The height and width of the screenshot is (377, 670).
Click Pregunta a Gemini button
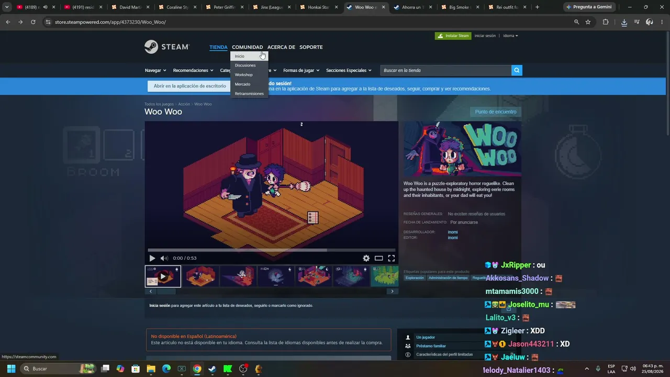click(588, 7)
